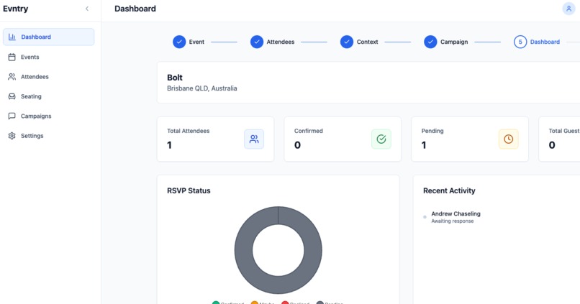Screen dimensions: 580x304
Task: Click the Event step label
Action: point(196,42)
